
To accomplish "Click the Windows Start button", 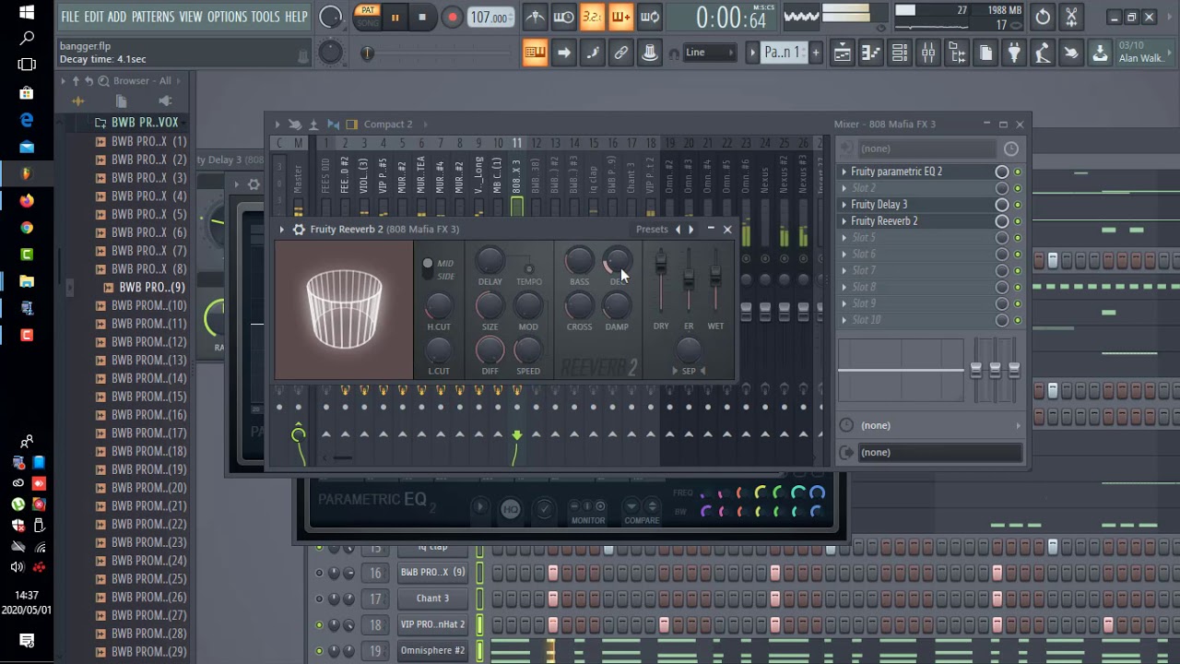I will [x=27, y=13].
